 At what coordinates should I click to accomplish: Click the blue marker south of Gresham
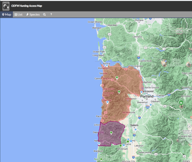[151, 105]
